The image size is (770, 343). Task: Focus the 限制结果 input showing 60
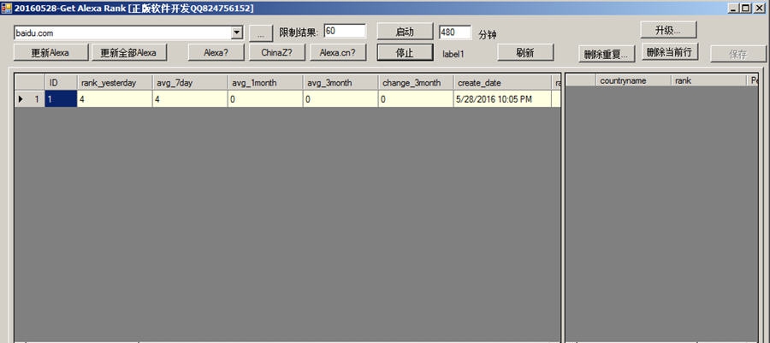[345, 31]
